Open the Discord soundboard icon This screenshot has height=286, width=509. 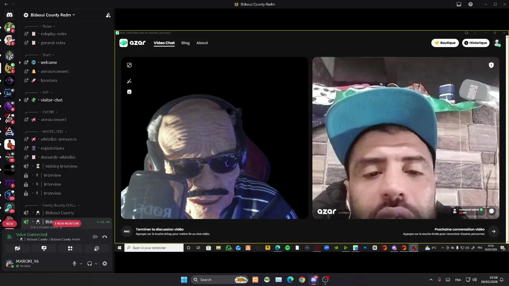click(x=96, y=248)
